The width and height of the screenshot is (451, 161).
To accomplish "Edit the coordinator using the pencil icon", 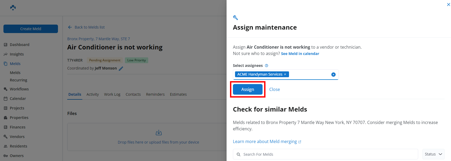I will click(121, 68).
